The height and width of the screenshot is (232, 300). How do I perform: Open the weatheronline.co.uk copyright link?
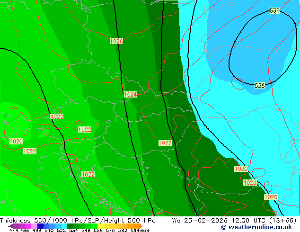click(256, 227)
